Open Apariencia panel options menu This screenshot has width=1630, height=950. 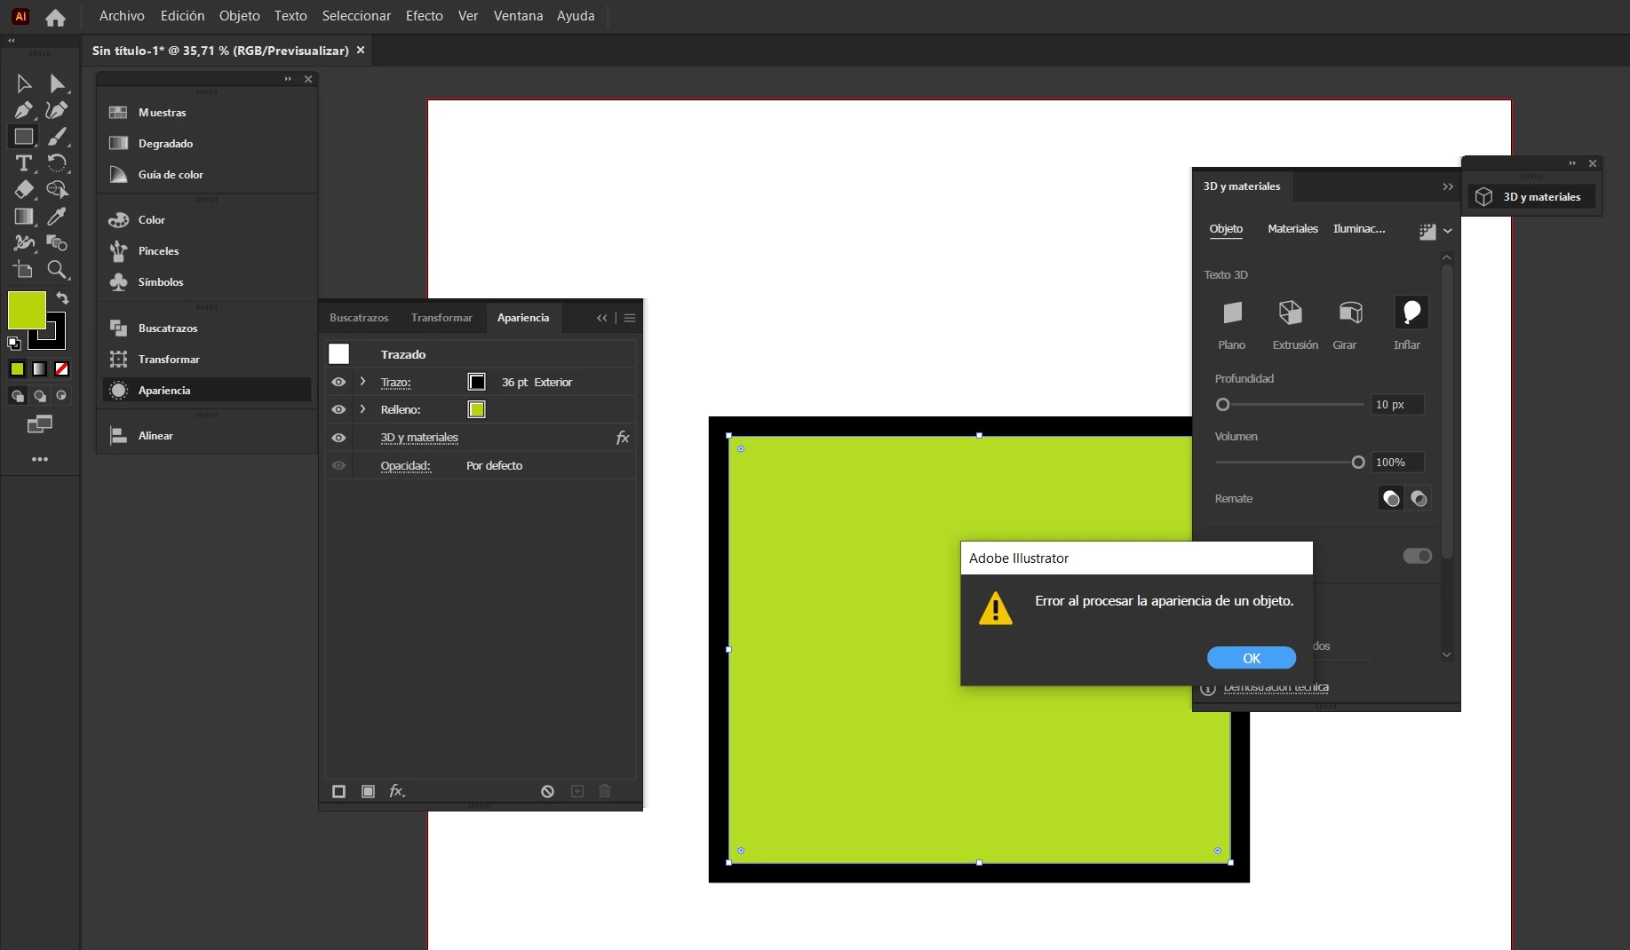(x=630, y=318)
